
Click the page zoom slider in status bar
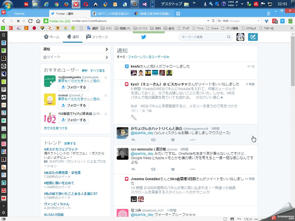click(260, 219)
